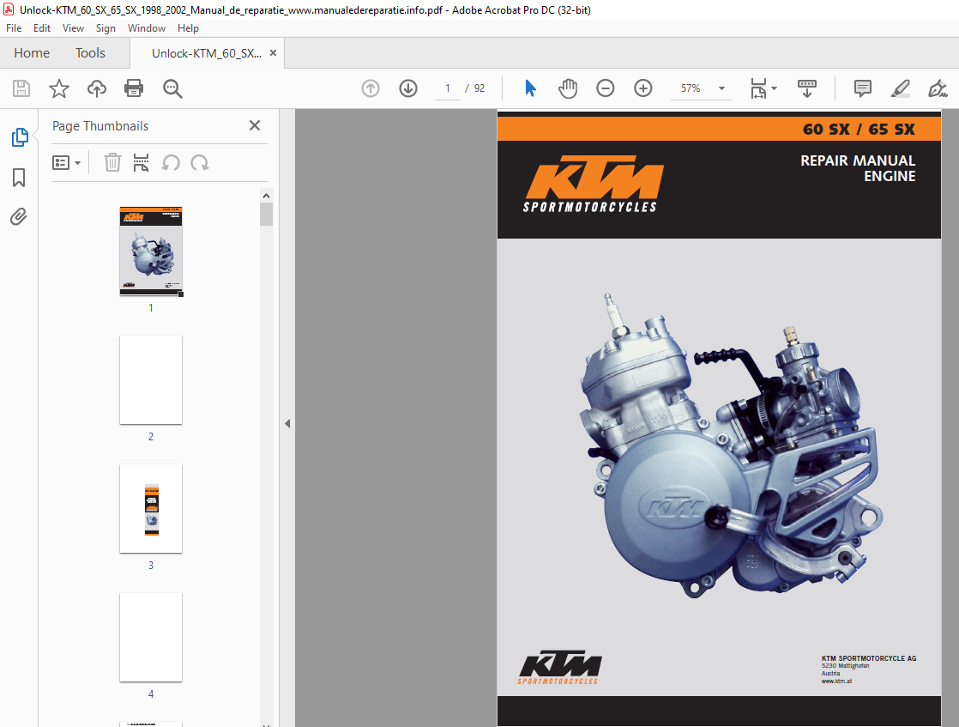The height and width of the screenshot is (727, 959).
Task: Open the zoom level dropdown
Action: pos(721,88)
